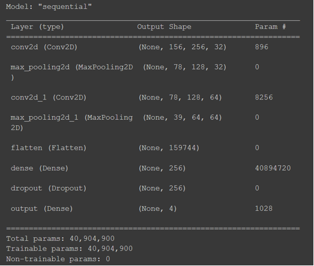Select the Layer (type) column header
This screenshot has height=266, width=314.
(x=37, y=27)
